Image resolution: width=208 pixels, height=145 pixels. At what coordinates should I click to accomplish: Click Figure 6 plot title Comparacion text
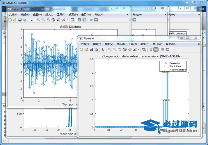pyautogui.click(x=142, y=56)
